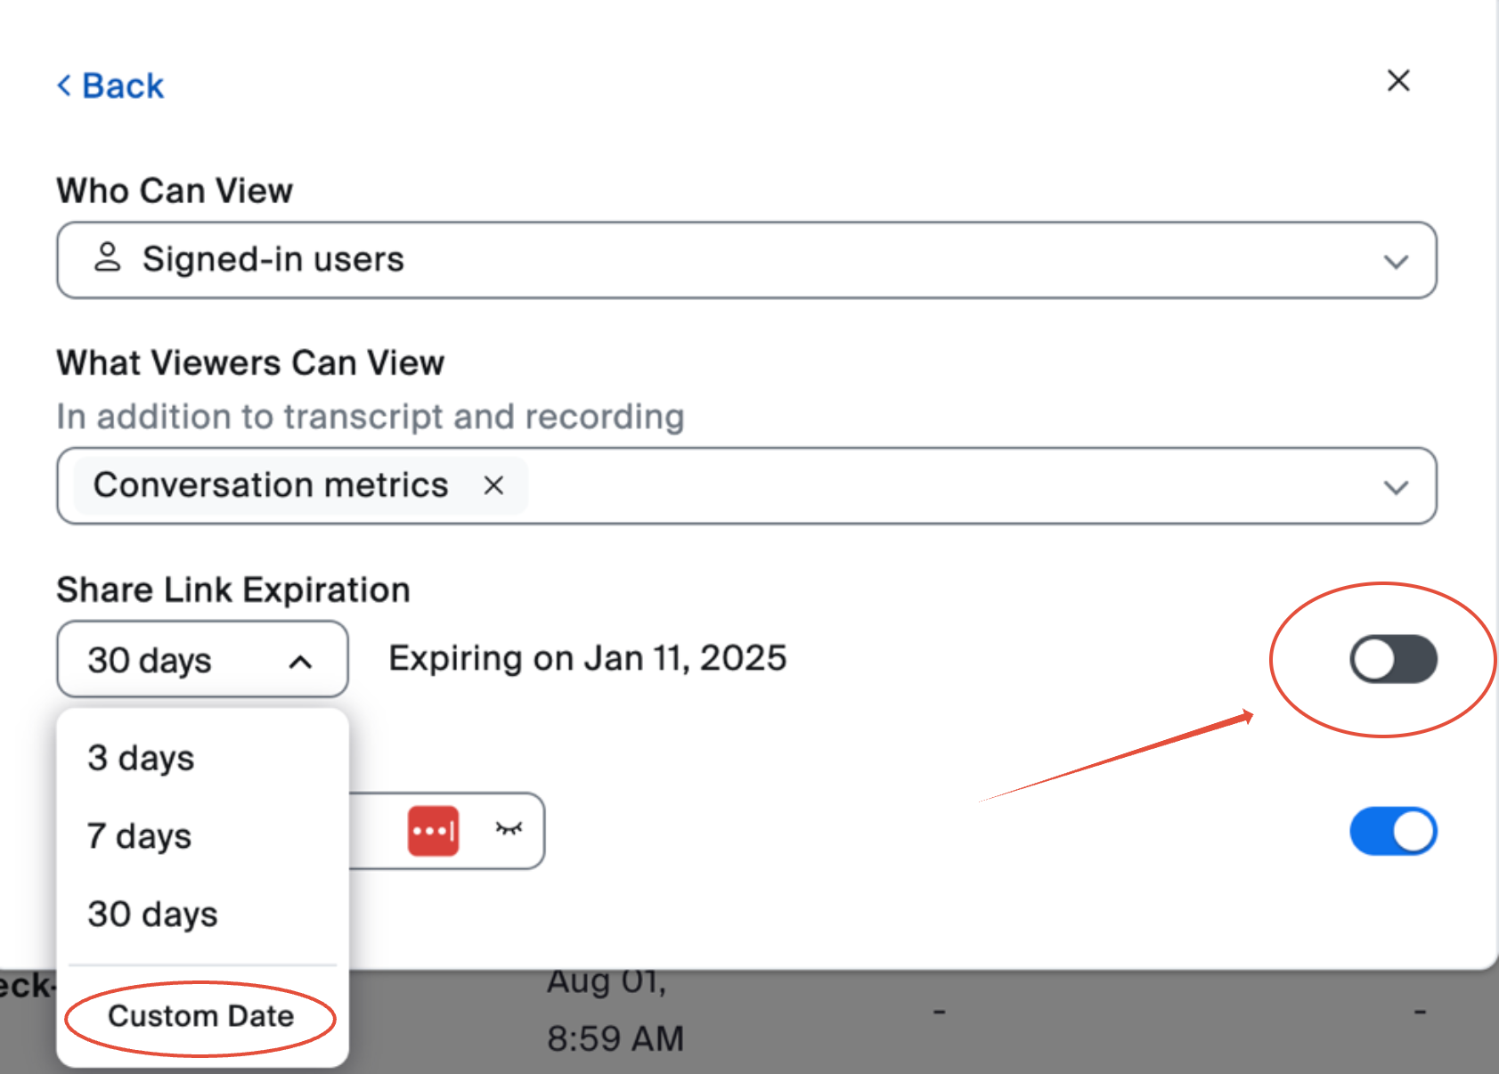The image size is (1499, 1074).
Task: Show password with the eye icon
Action: point(509,829)
